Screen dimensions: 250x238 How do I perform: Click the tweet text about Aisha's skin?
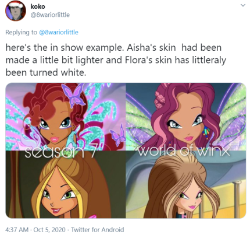click(116, 60)
